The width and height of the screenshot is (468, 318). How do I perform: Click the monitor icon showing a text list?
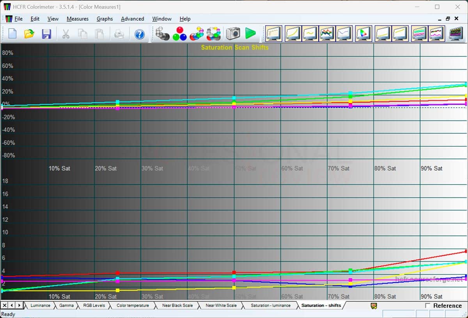(x=273, y=34)
